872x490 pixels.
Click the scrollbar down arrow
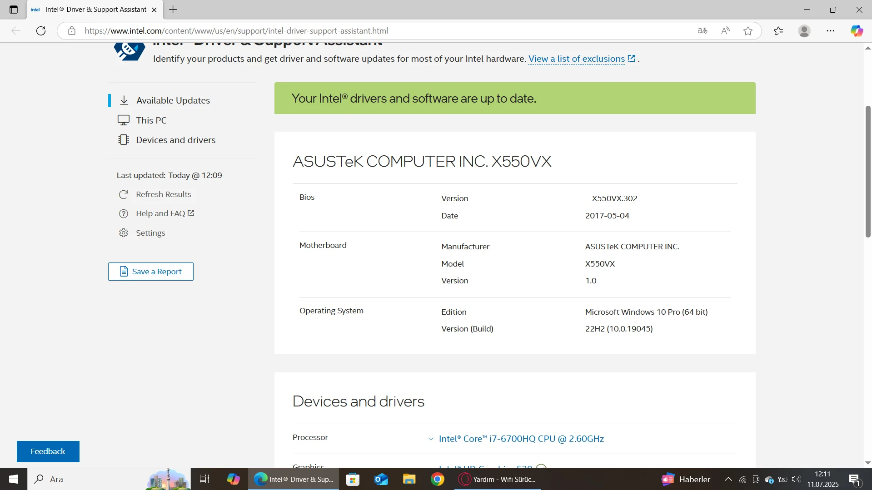tap(868, 463)
